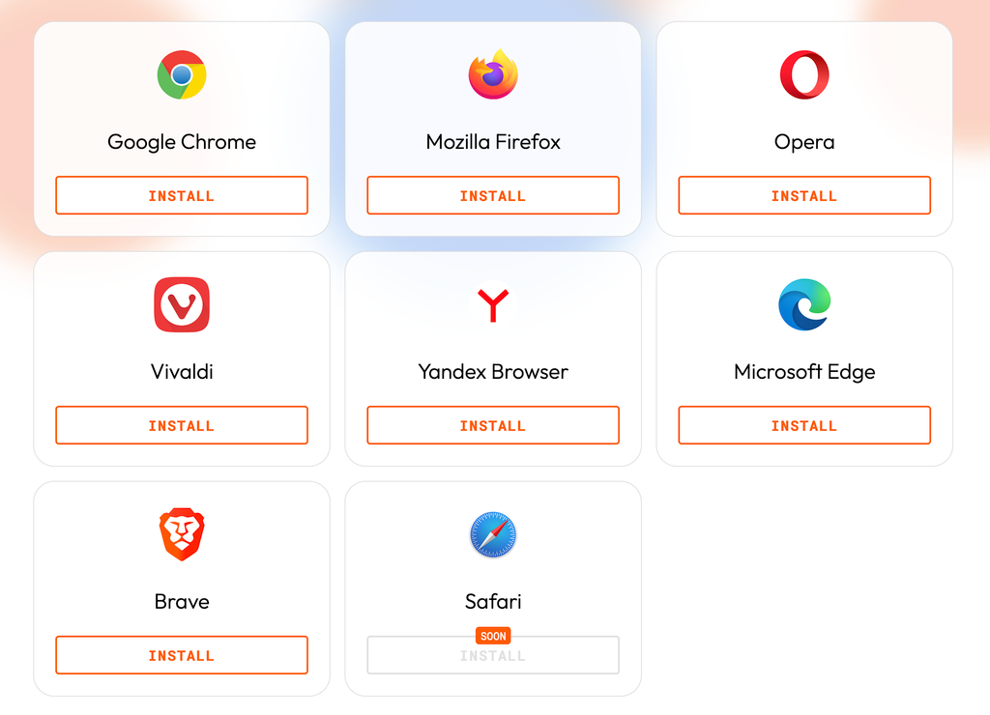The height and width of the screenshot is (715, 990).
Task: Install the extension for Yandex Browser
Action: [x=493, y=425]
